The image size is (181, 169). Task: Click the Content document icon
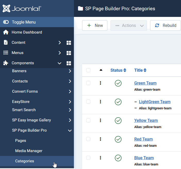click(6, 42)
